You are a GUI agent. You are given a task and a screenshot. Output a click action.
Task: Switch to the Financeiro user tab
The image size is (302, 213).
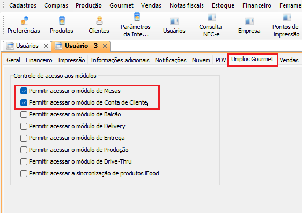(39, 60)
